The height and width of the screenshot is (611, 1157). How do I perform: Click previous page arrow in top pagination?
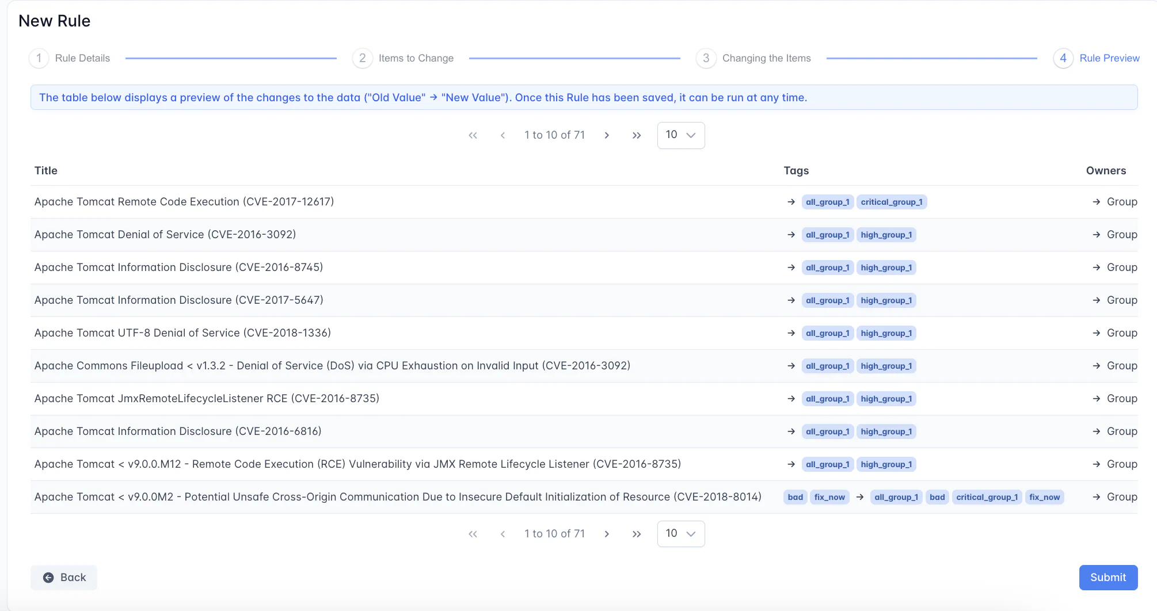click(503, 135)
